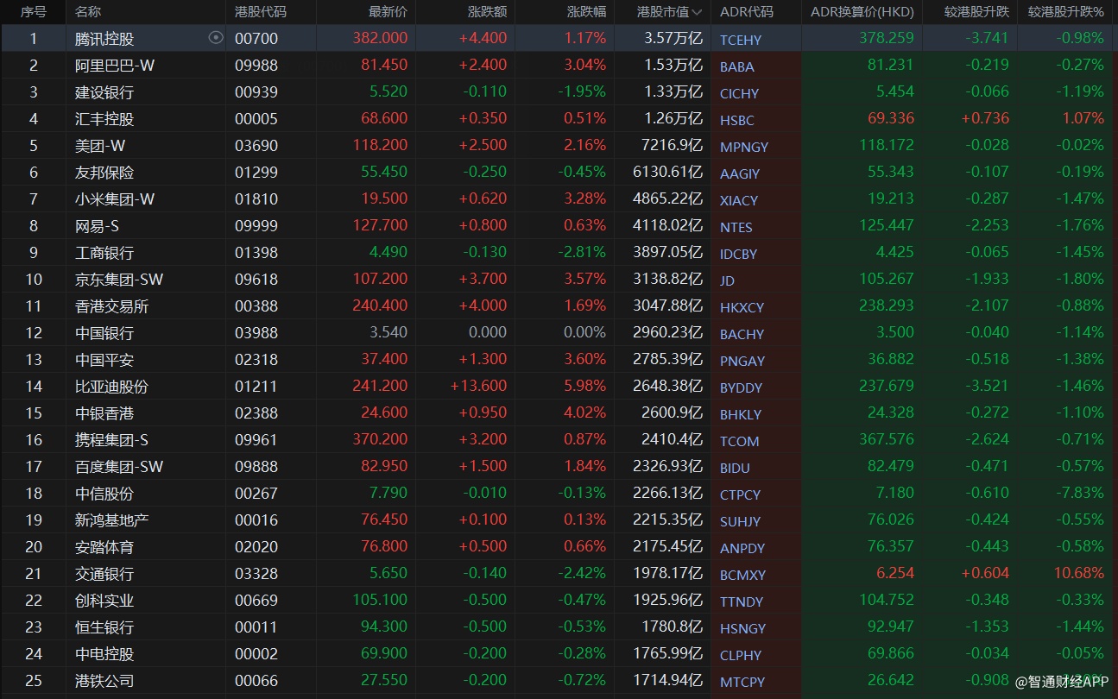The height and width of the screenshot is (699, 1118).
Task: Sort by ADR换算价(HKD) column header
Action: (x=861, y=12)
